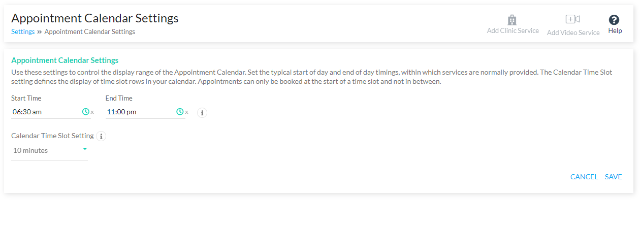Expand the 10 minutes time slot dropdown
Image resolution: width=640 pixels, height=225 pixels.
coord(50,150)
